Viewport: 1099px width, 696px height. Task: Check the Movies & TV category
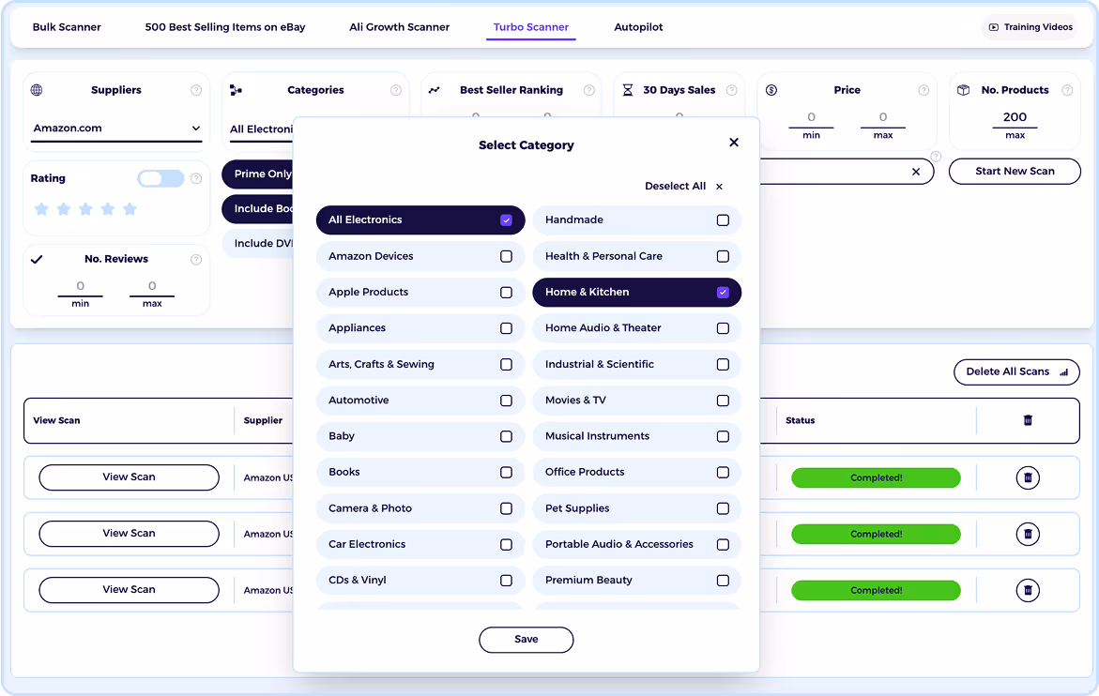[723, 401]
